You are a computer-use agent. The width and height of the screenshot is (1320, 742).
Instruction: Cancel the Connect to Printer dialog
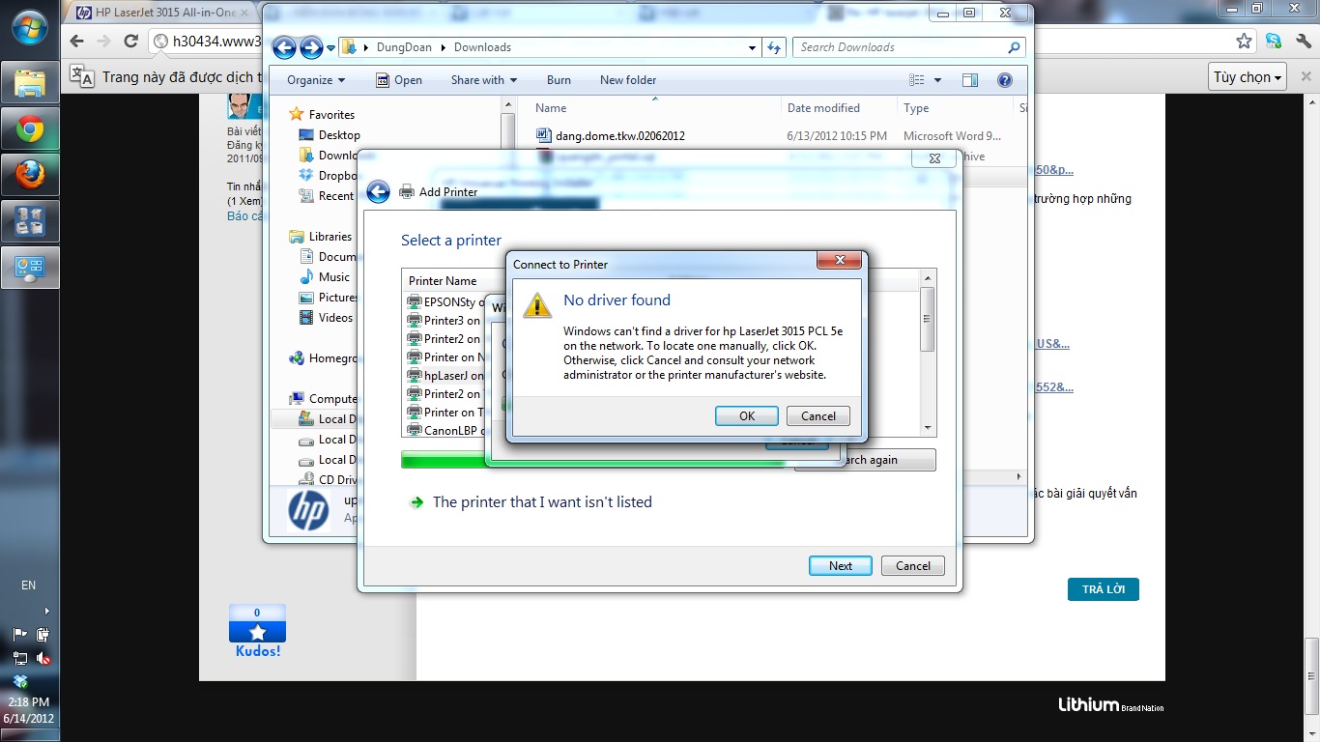(x=818, y=416)
